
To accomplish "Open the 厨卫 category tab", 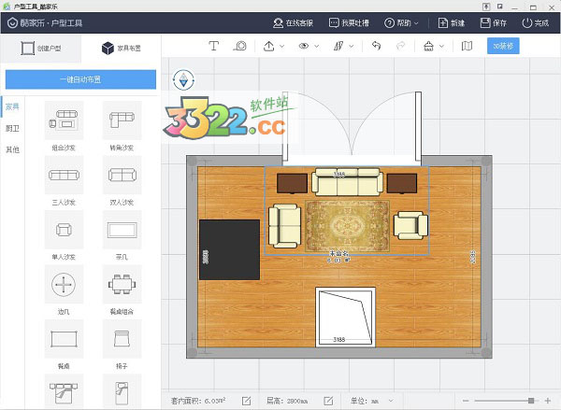I will tap(12, 128).
